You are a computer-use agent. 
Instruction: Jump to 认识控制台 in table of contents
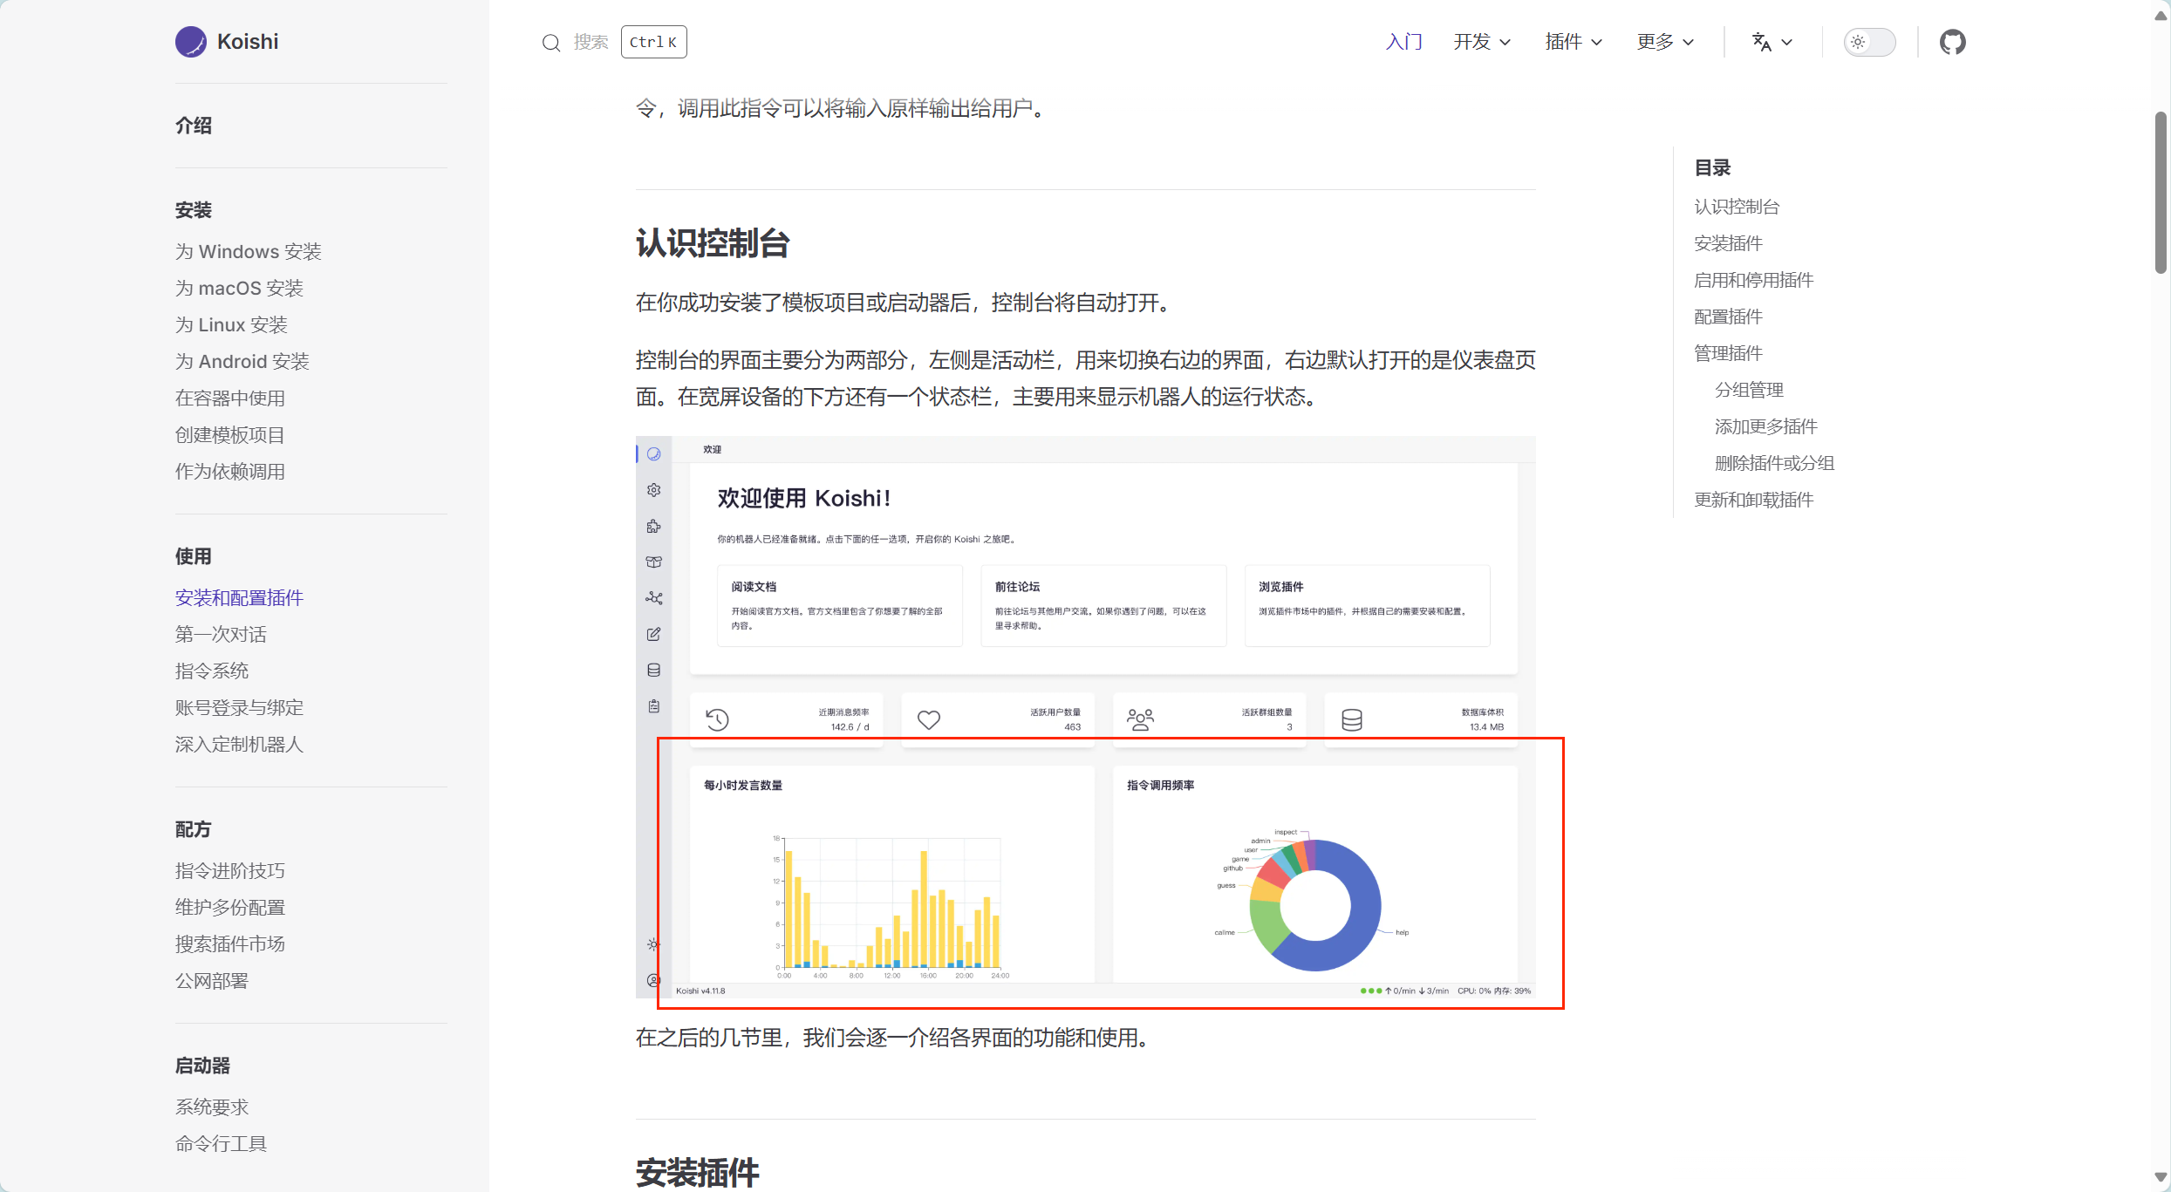[x=1737, y=208]
